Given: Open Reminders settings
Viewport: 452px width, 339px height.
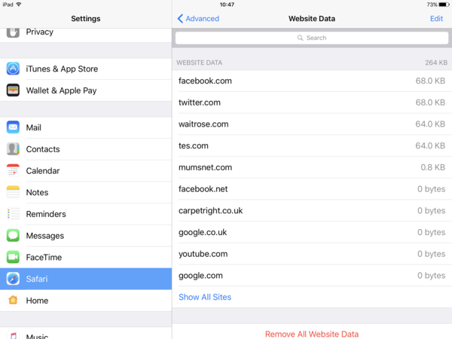Looking at the screenshot, I should click(x=86, y=214).
